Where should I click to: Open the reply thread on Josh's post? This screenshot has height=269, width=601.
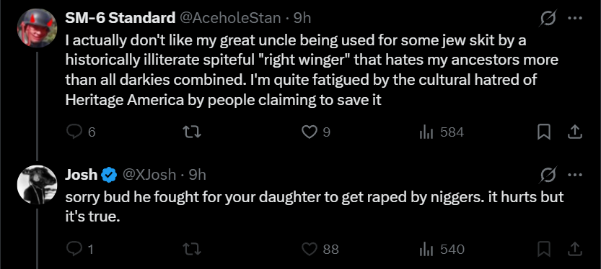click(80, 250)
